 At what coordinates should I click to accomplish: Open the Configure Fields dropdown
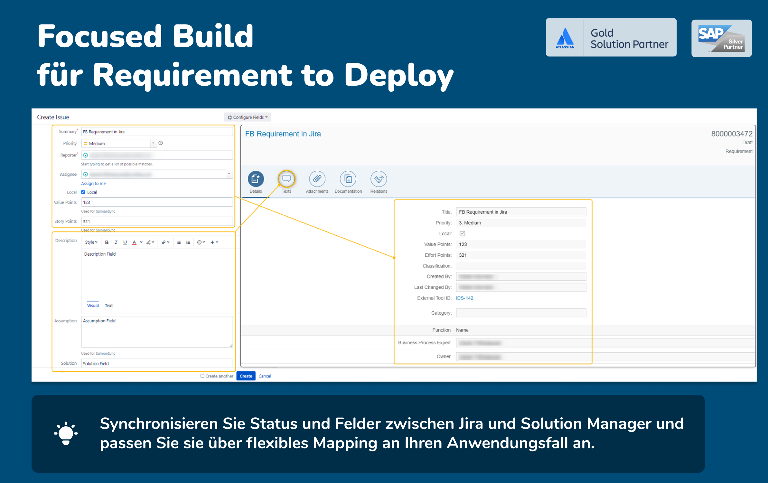(247, 117)
